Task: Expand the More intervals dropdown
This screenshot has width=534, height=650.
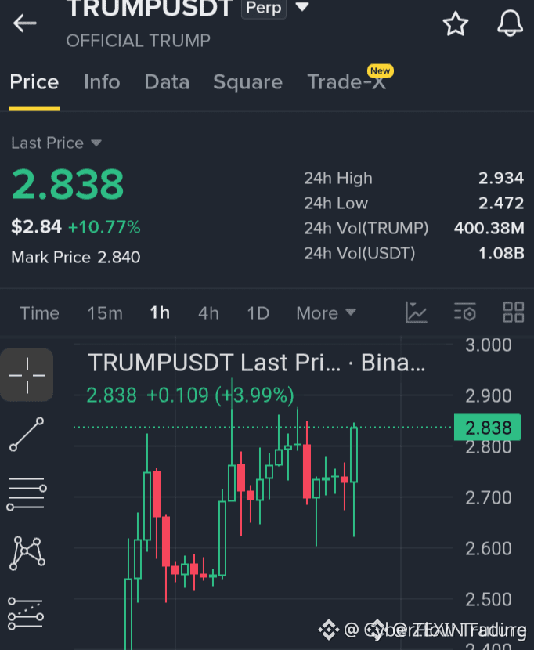Action: click(326, 313)
